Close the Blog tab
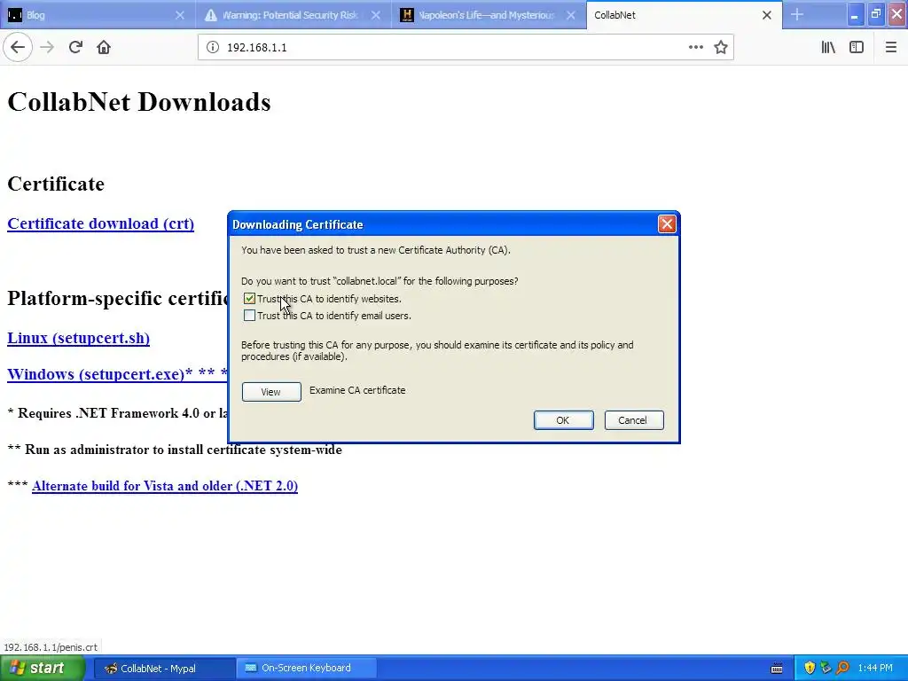908x681 pixels. pyautogui.click(x=179, y=15)
